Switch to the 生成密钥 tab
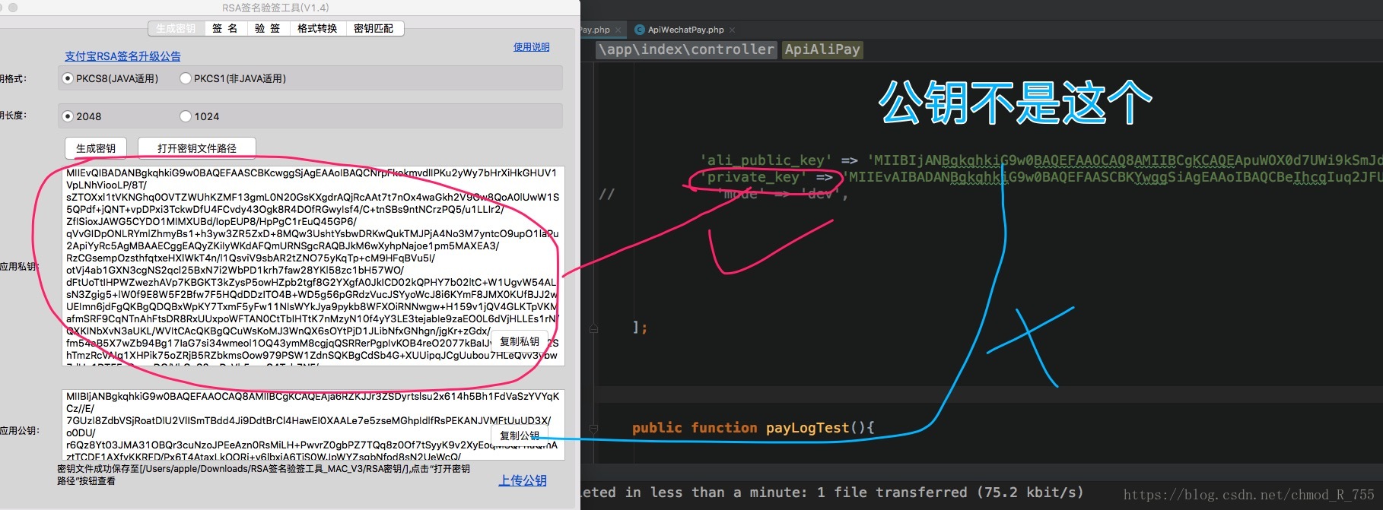 point(176,29)
